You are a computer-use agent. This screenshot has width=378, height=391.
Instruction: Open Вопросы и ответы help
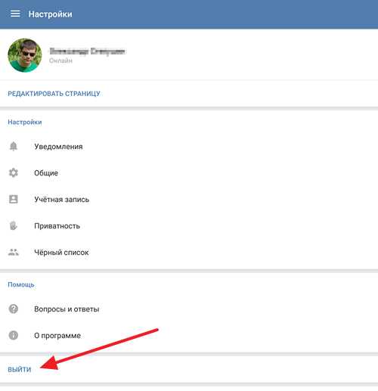tap(189, 309)
